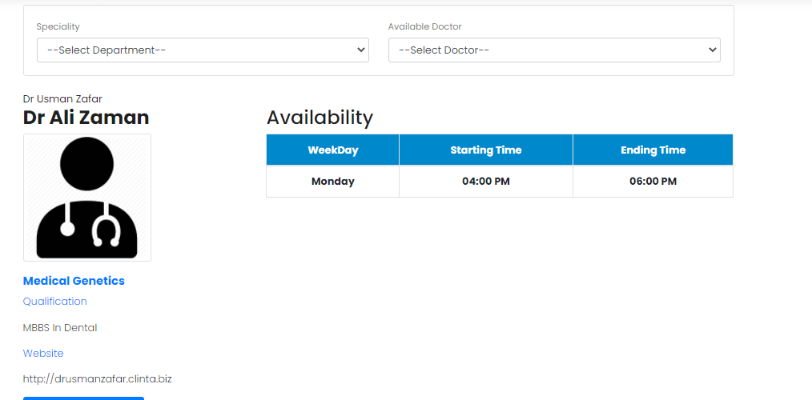Click the Dr Usman Zafar name text
Image resolution: width=812 pixels, height=400 pixels.
coord(62,99)
